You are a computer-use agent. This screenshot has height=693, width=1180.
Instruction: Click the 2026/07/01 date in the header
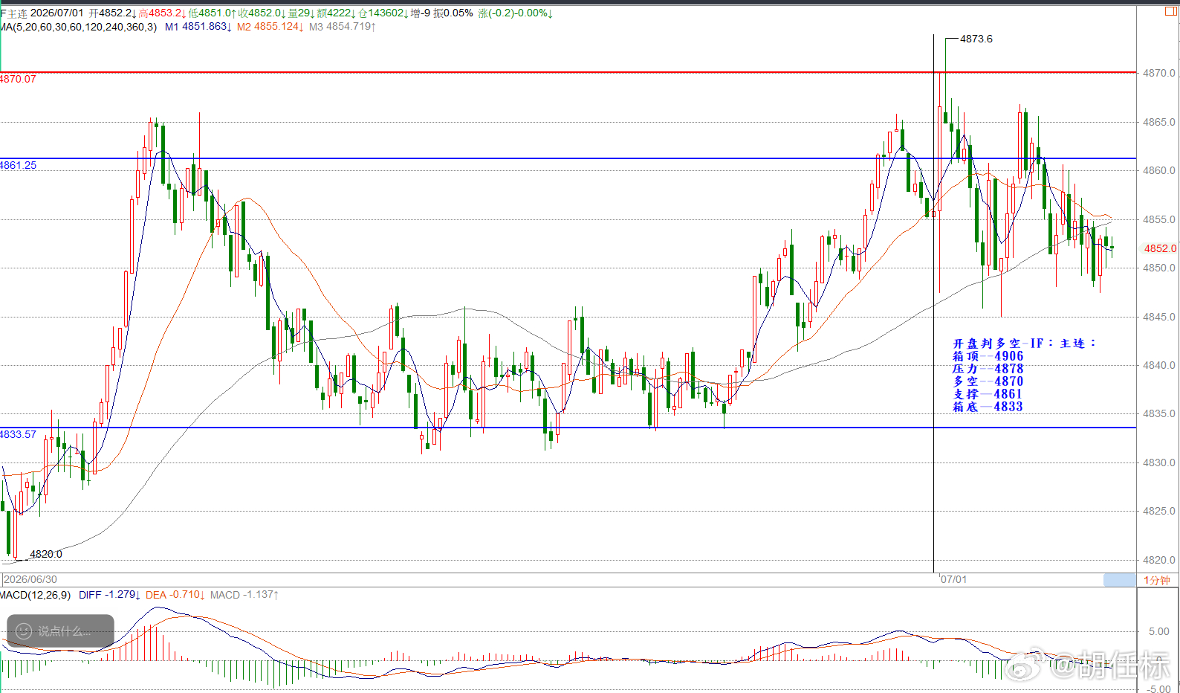(57, 13)
